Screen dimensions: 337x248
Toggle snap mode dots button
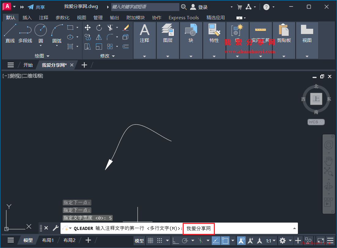(x=159, y=240)
